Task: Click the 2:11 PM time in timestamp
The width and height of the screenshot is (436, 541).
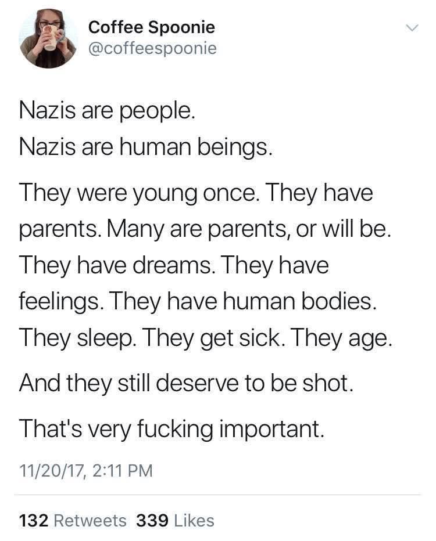Action: pos(122,471)
